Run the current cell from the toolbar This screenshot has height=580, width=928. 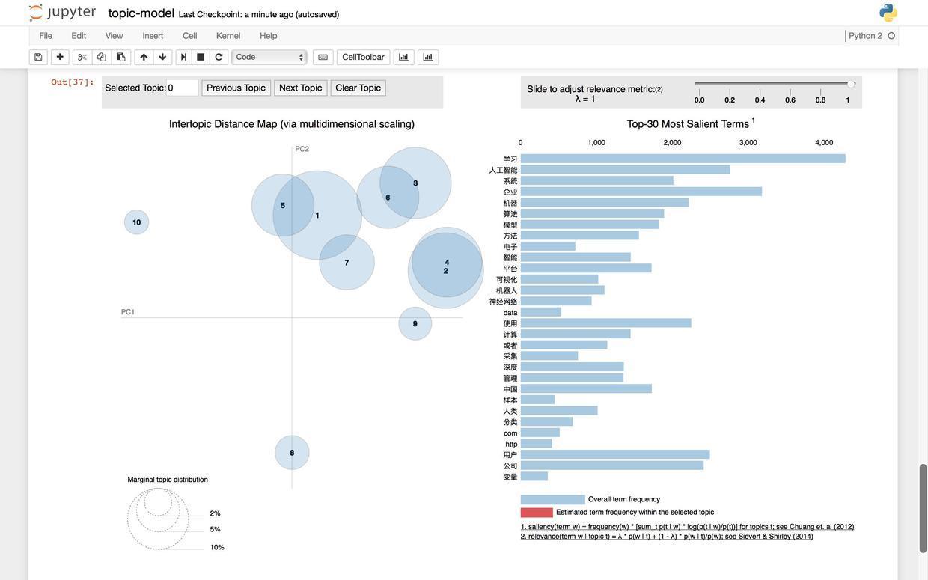pos(184,57)
